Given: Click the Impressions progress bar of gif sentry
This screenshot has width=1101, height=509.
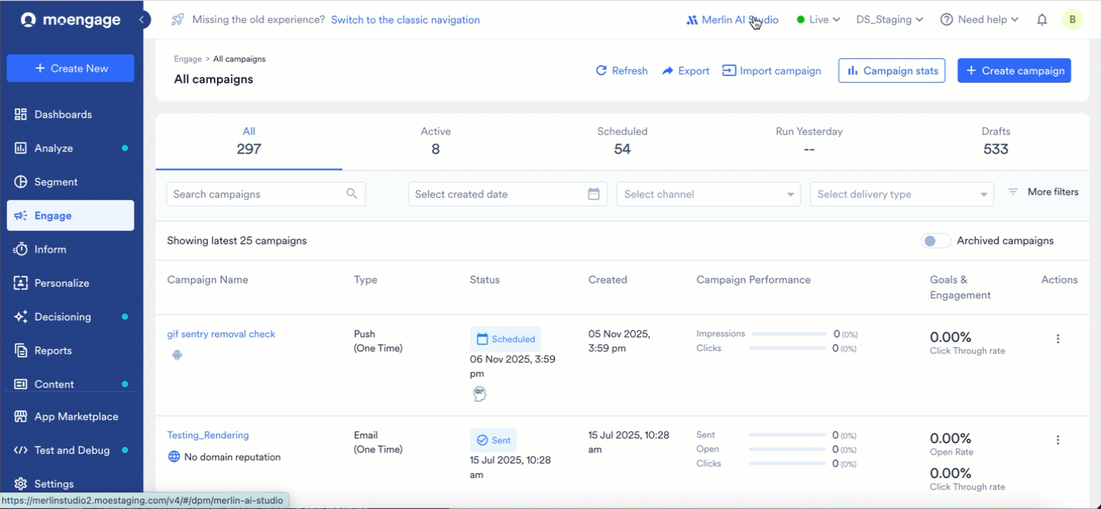Looking at the screenshot, I should [x=789, y=334].
